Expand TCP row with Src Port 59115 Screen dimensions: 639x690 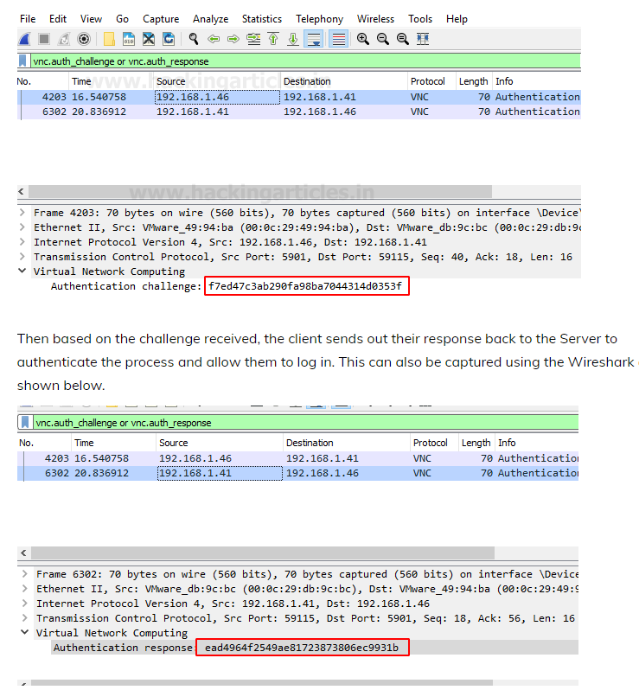coord(25,618)
